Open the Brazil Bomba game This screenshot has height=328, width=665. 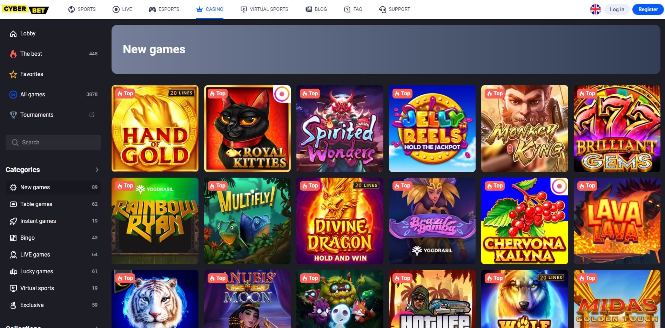point(432,221)
